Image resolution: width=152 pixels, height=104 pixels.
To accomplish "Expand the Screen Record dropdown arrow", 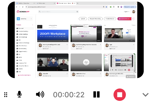I will [x=133, y=19].
